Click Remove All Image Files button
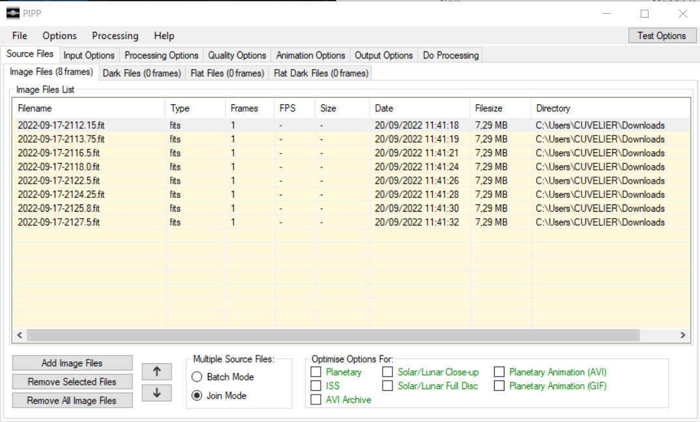Viewport: 700px width, 422px height. pos(72,401)
